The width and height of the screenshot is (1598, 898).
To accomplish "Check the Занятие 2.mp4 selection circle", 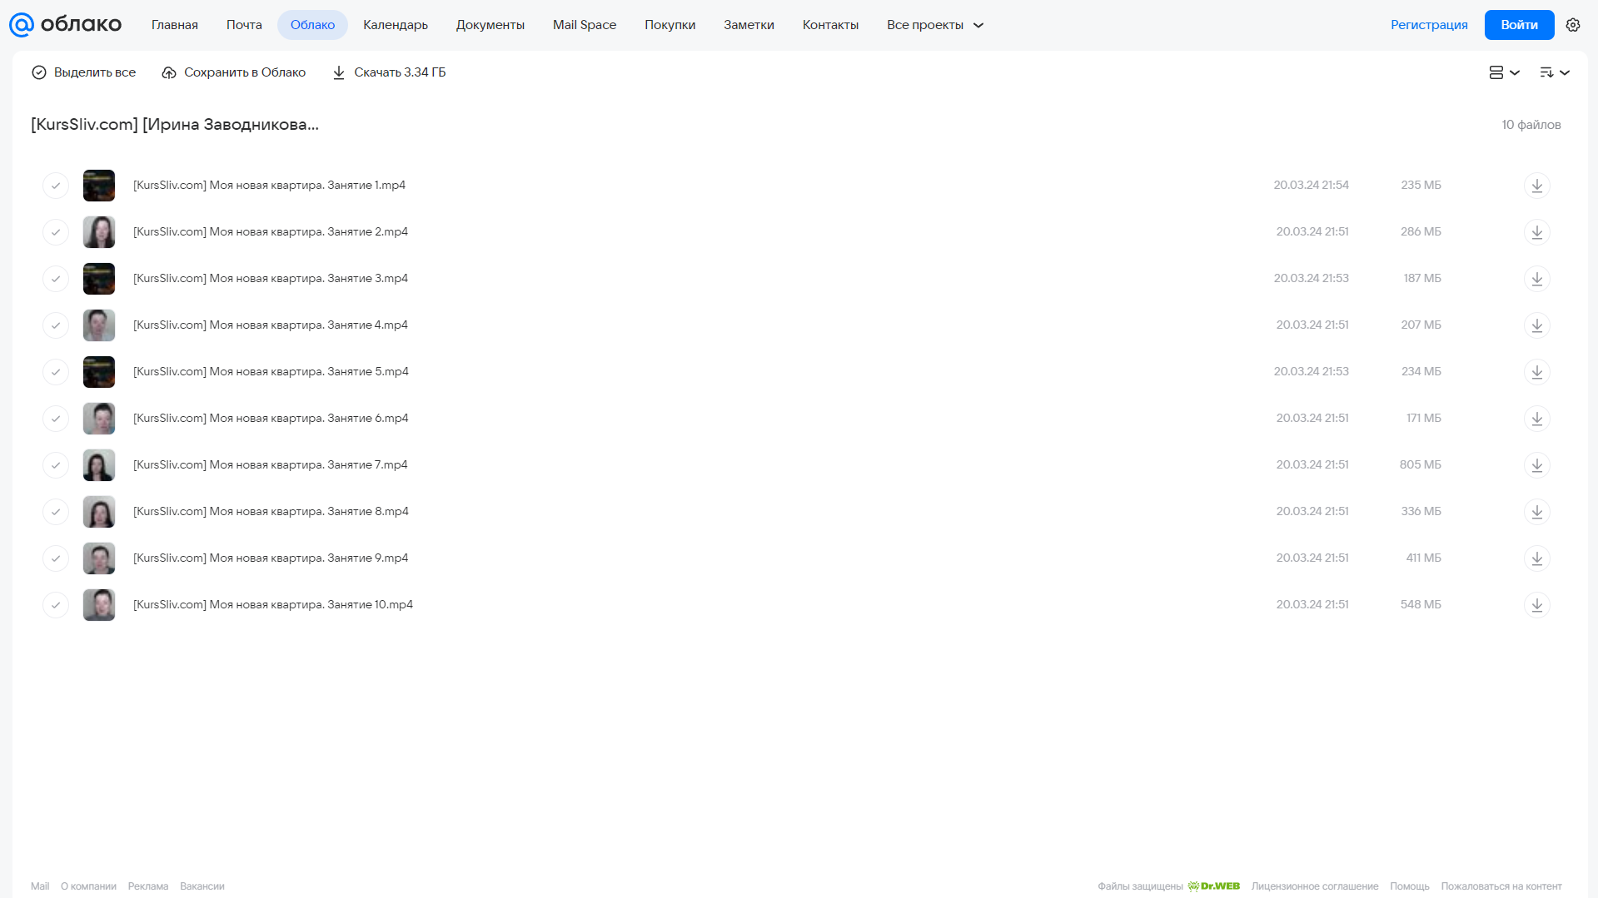I will click(56, 232).
